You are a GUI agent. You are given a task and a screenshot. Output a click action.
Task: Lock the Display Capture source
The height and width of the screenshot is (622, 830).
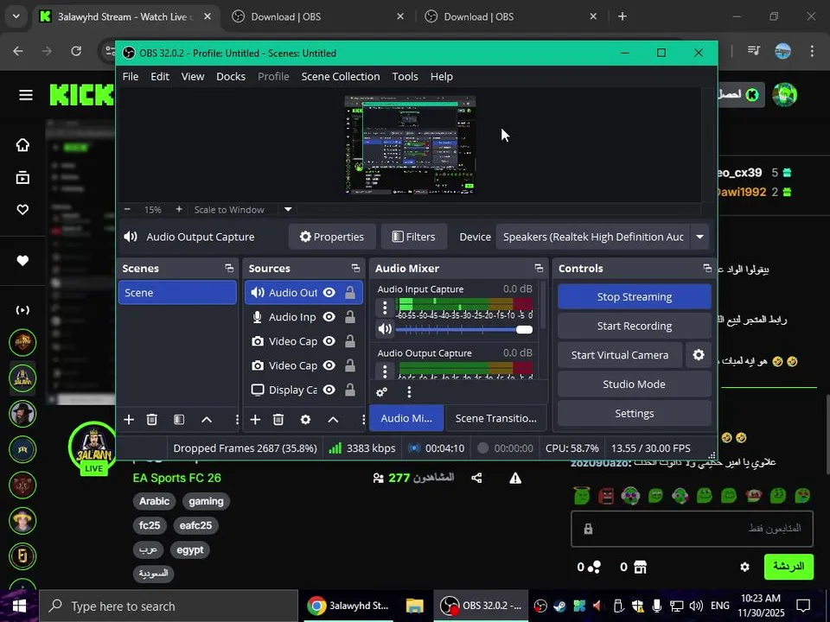point(350,390)
